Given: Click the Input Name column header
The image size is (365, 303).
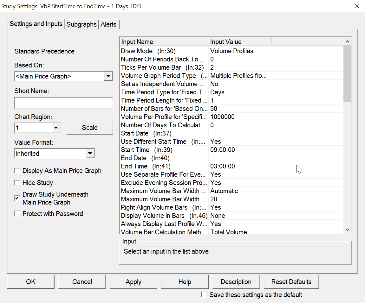Looking at the screenshot, I should pyautogui.click(x=164, y=42).
